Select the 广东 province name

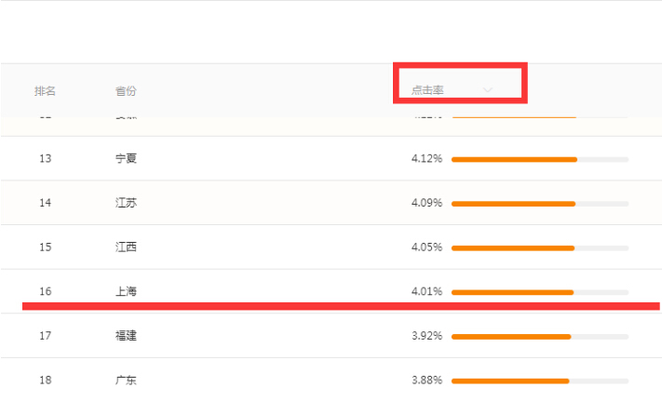tap(126, 381)
